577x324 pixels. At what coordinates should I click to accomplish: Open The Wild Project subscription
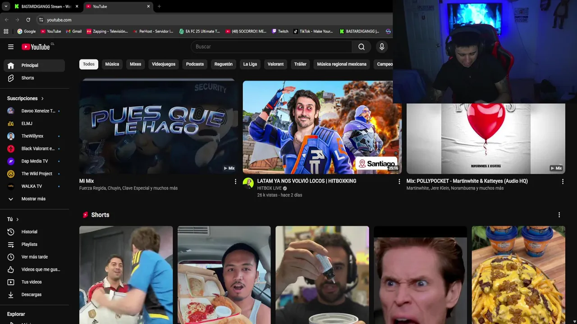coord(34,174)
